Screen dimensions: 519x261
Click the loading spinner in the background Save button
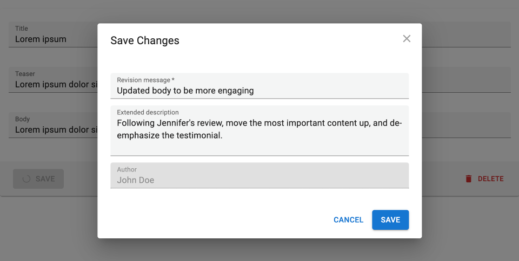pos(26,179)
